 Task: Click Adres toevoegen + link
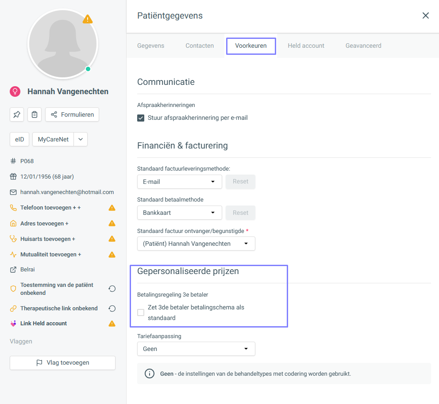(x=44, y=223)
